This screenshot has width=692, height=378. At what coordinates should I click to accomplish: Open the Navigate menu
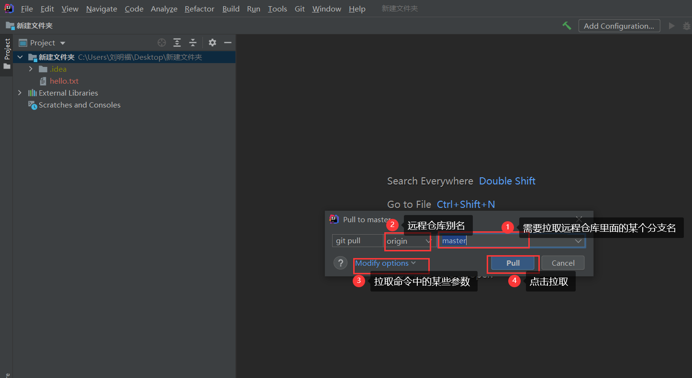tap(101, 9)
